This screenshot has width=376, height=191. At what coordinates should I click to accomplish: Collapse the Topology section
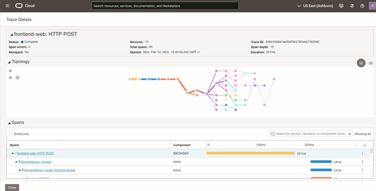point(9,62)
